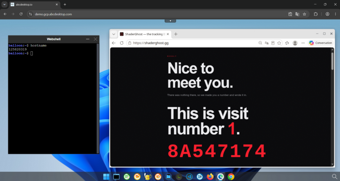Launch the teapot app icon in taskbar
The width and height of the screenshot is (340, 181).
[x=148, y=177]
